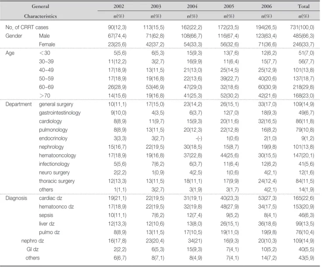Click the 'neuro surgery' row label
This screenshot has height=267, width=322.
click(54, 173)
